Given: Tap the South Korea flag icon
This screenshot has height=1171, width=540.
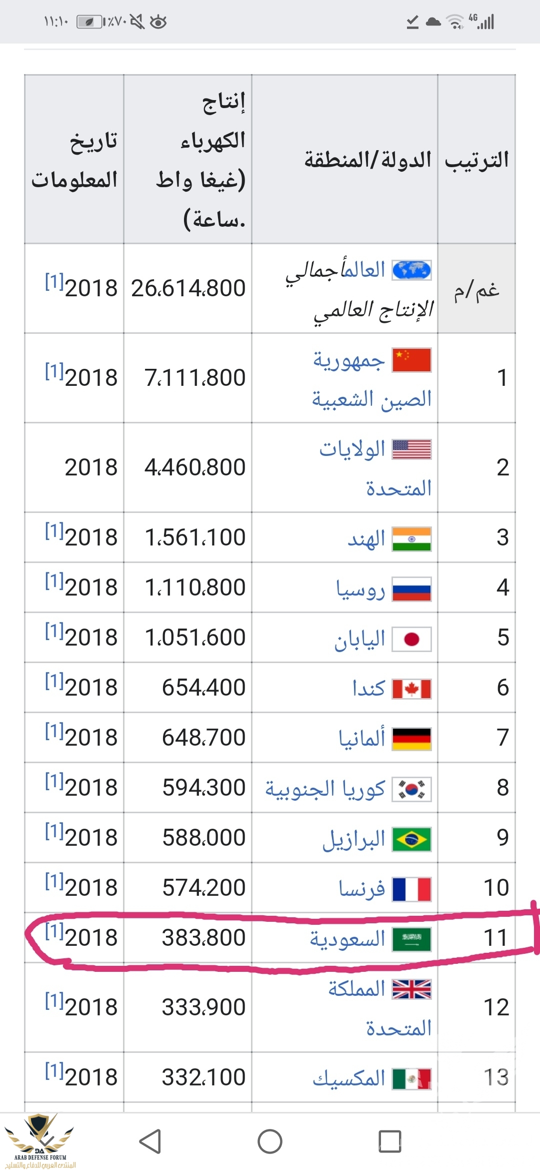Looking at the screenshot, I should (411, 789).
